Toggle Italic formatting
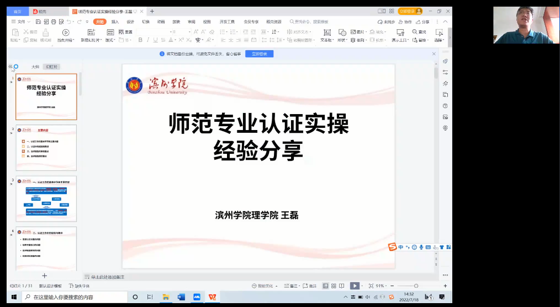Viewport: 560px width, 307px height. [x=148, y=40]
